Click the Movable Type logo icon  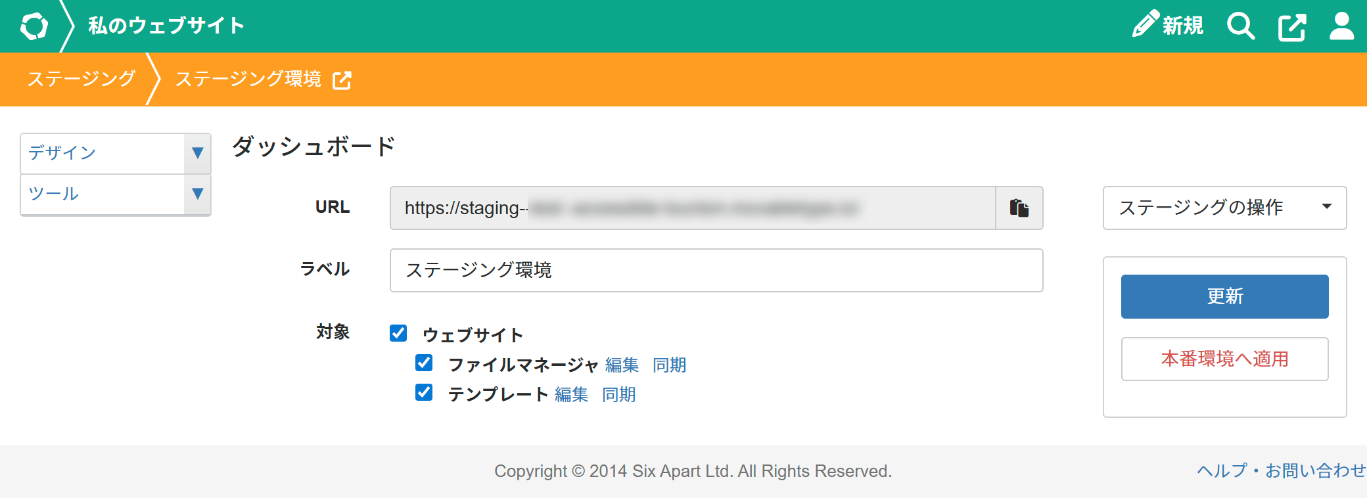pyautogui.click(x=34, y=26)
